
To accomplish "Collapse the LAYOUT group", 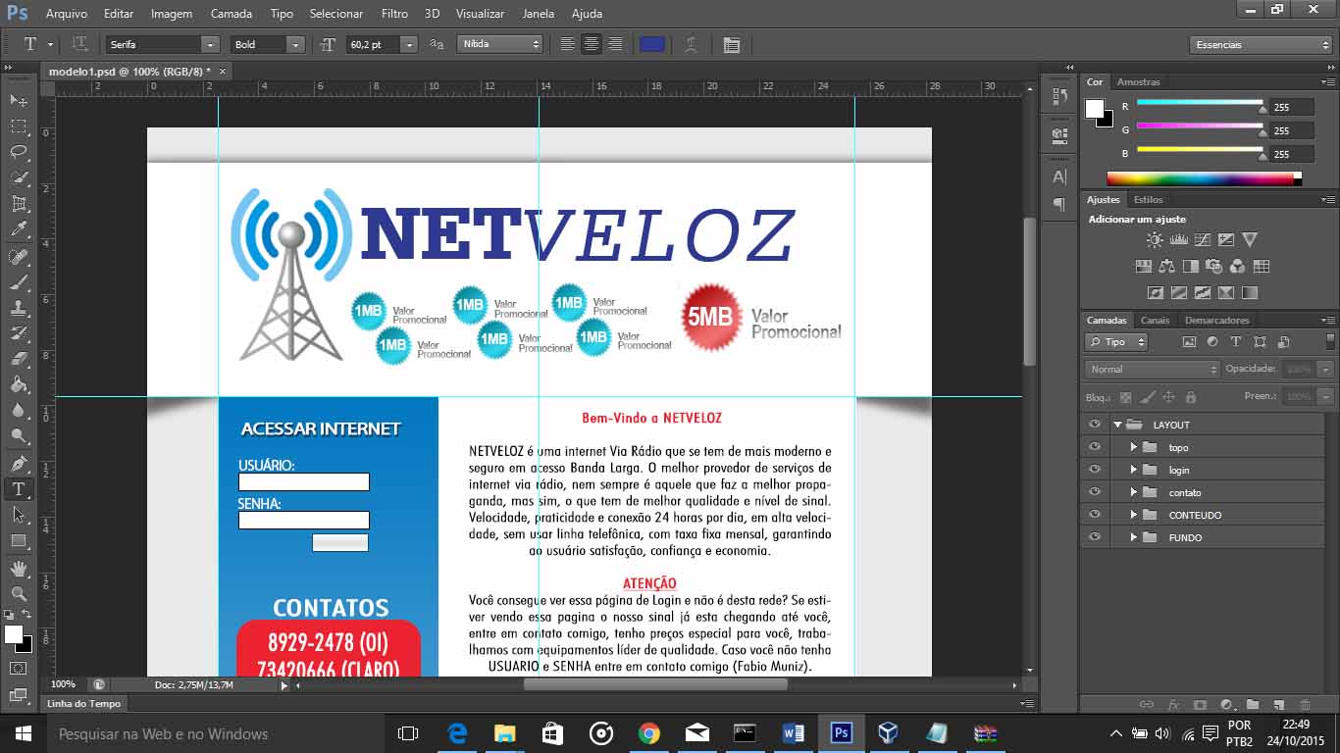I will [x=1117, y=425].
